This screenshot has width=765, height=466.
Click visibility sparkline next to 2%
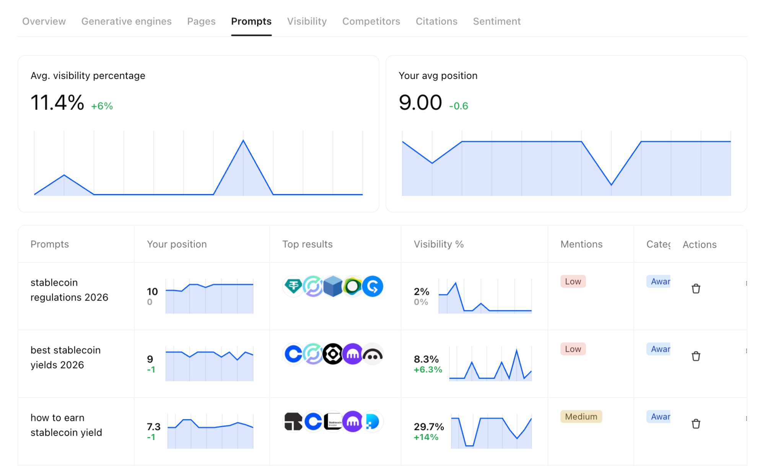tap(485, 296)
